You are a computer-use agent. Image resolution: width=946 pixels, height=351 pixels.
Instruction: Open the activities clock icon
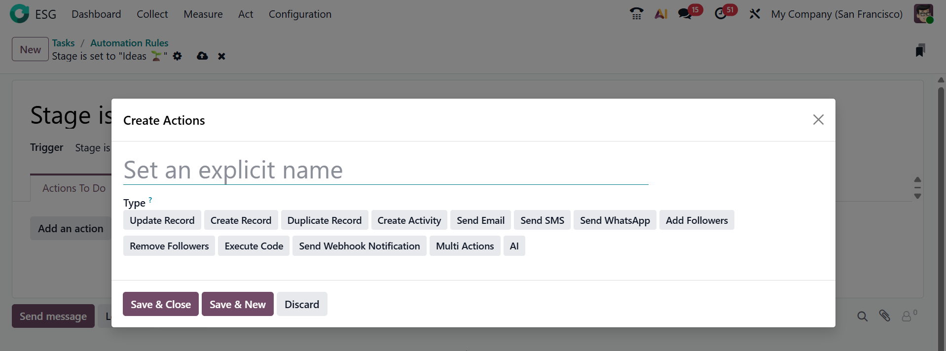tap(721, 14)
